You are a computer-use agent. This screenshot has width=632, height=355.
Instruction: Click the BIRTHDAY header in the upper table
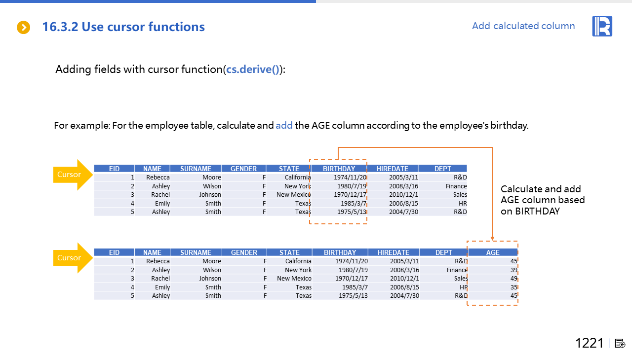339,169
